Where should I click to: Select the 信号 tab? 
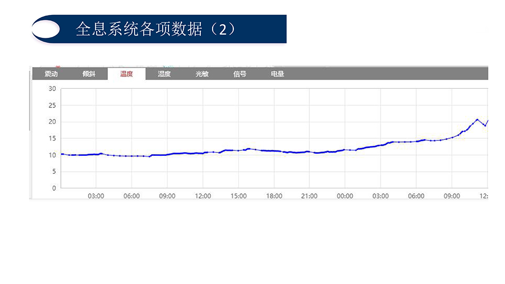[x=240, y=74]
